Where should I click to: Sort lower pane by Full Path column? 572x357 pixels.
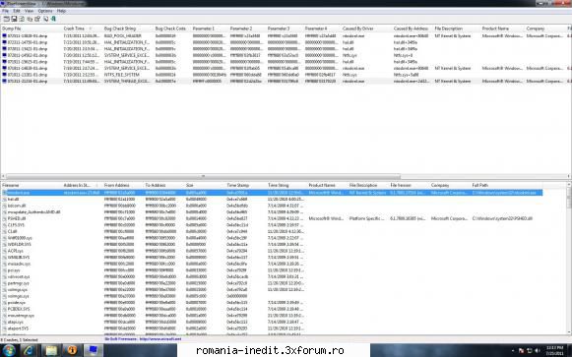507,186
